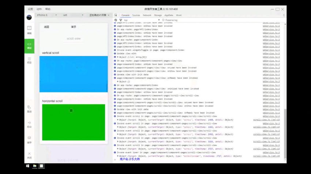Click the blue vertical scroll area
The width and height of the screenshot is (311, 174).
point(74,74)
